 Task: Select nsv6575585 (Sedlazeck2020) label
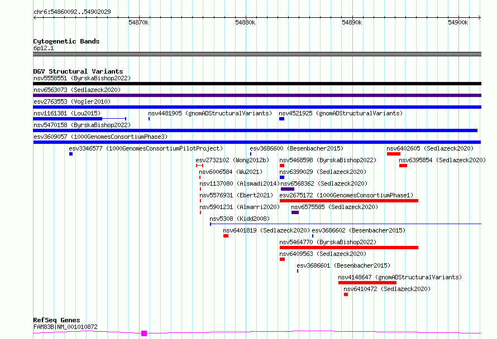pyautogui.click(x=334, y=207)
